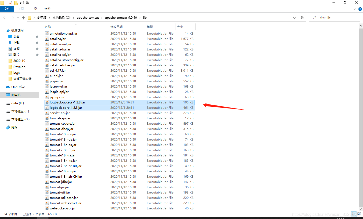Image resolution: width=363 pixels, height=219 pixels.
Task: Switch to details view layout icon
Action: (x=354, y=214)
